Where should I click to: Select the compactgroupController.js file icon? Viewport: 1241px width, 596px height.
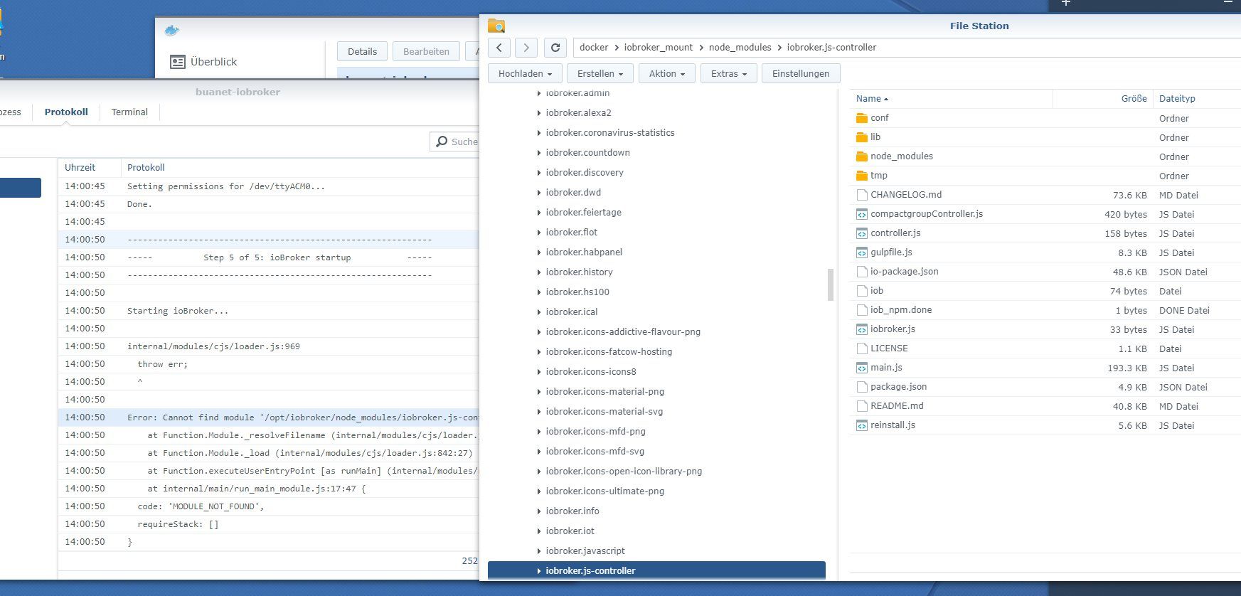click(862, 214)
